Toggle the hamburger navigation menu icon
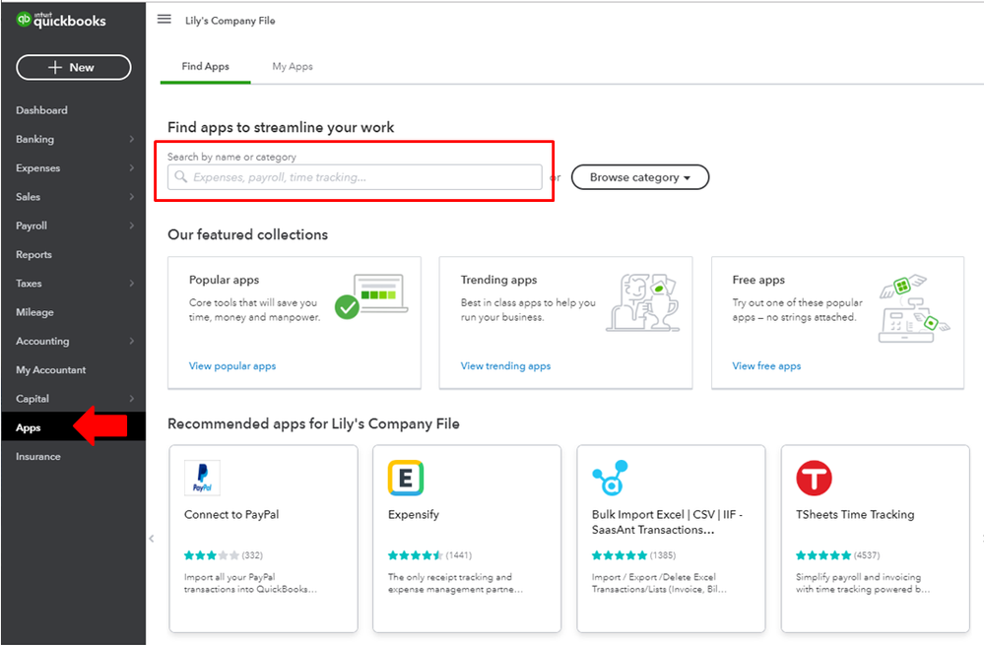The width and height of the screenshot is (984, 646). pos(164,20)
